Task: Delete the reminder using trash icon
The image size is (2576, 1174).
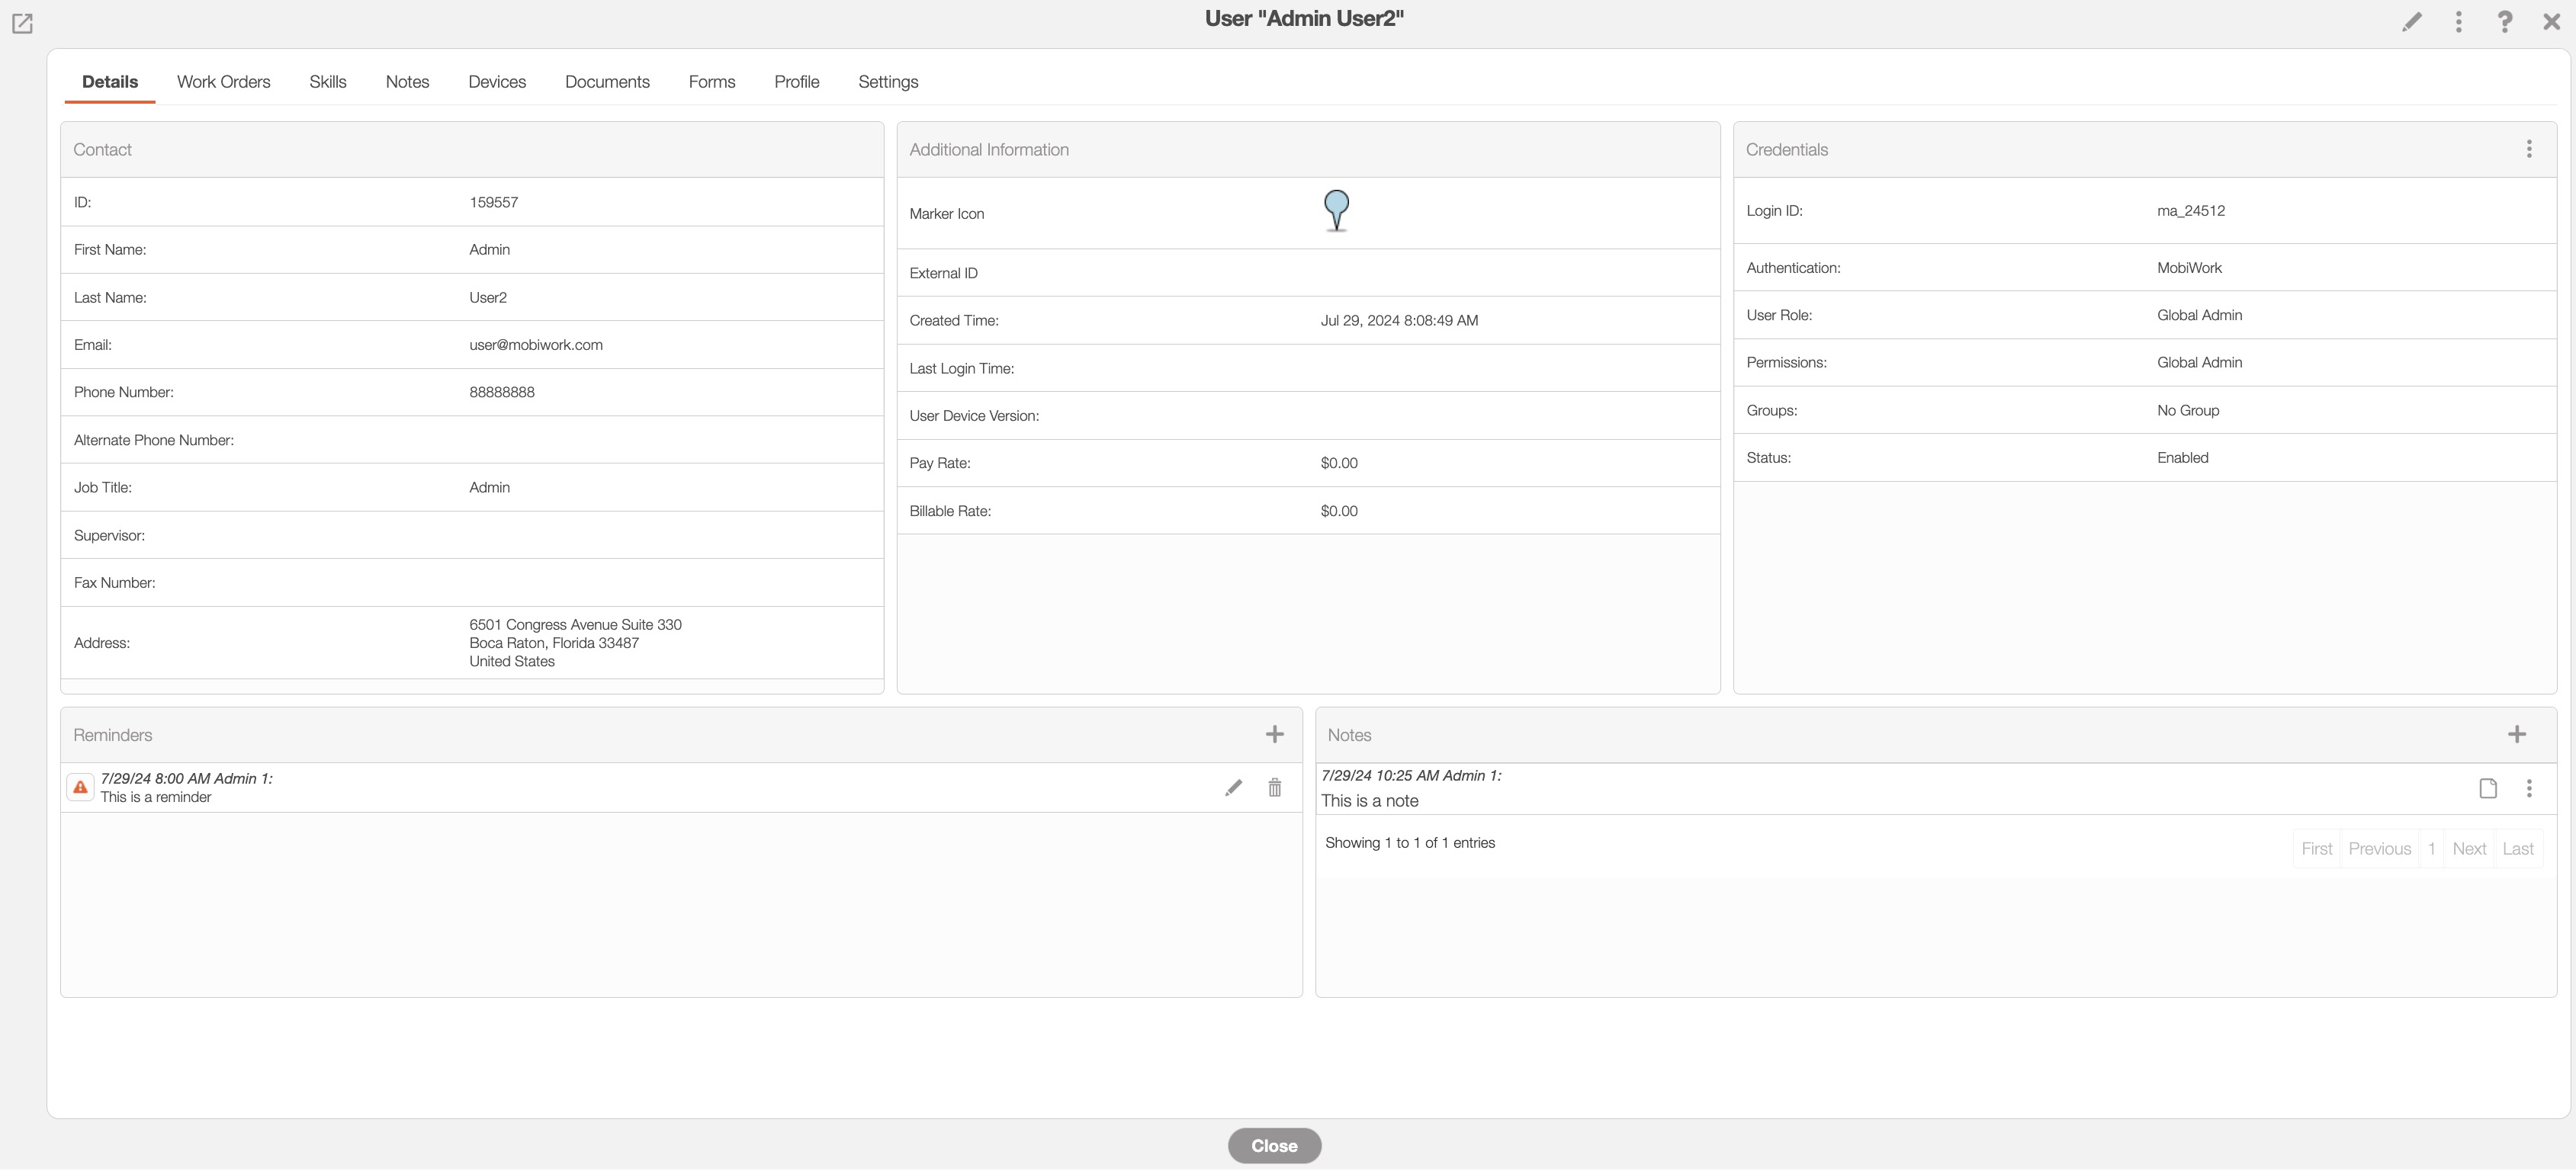Action: click(1274, 788)
